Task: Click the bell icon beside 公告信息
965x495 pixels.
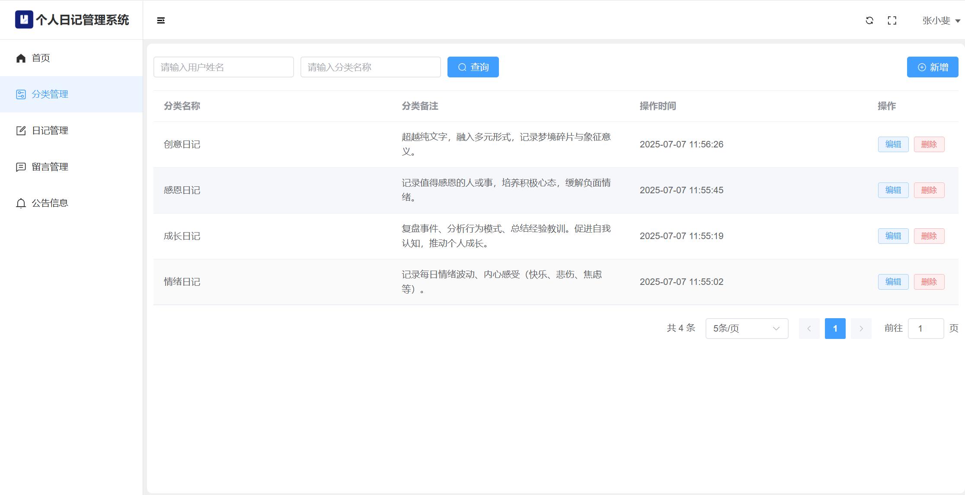Action: (x=21, y=203)
